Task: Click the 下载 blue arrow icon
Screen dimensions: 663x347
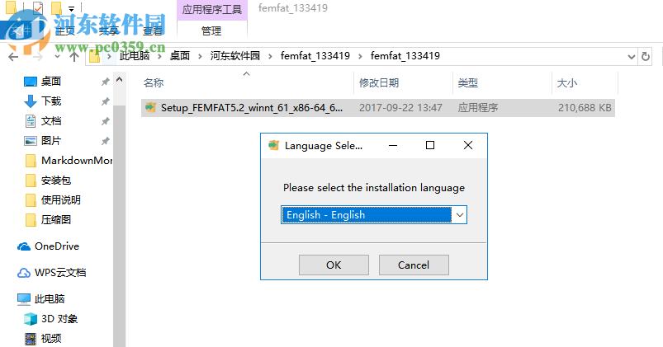Action: pyautogui.click(x=31, y=101)
